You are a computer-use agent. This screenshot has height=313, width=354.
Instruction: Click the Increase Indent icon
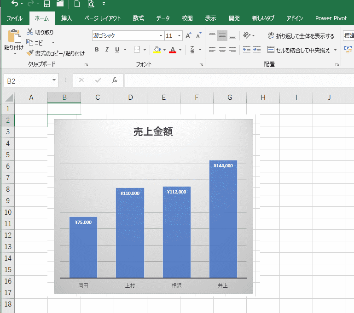point(257,50)
